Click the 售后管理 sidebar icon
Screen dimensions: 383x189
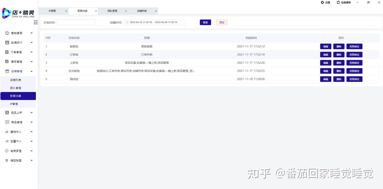point(7,62)
